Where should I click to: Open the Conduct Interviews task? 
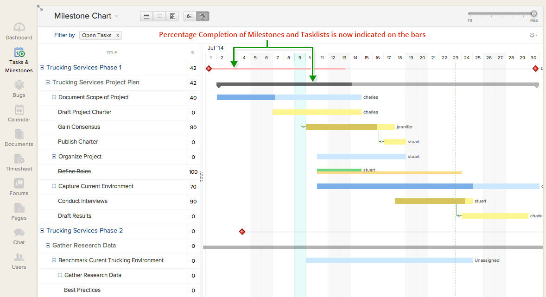click(83, 201)
